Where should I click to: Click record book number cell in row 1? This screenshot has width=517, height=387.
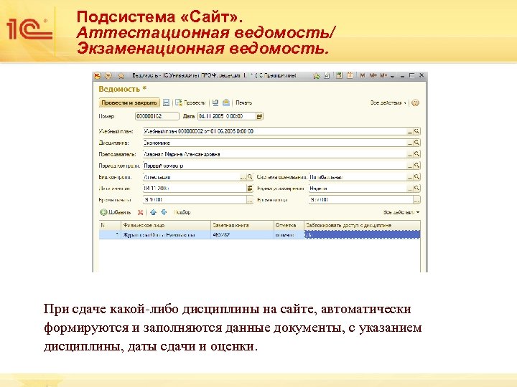(x=243, y=235)
